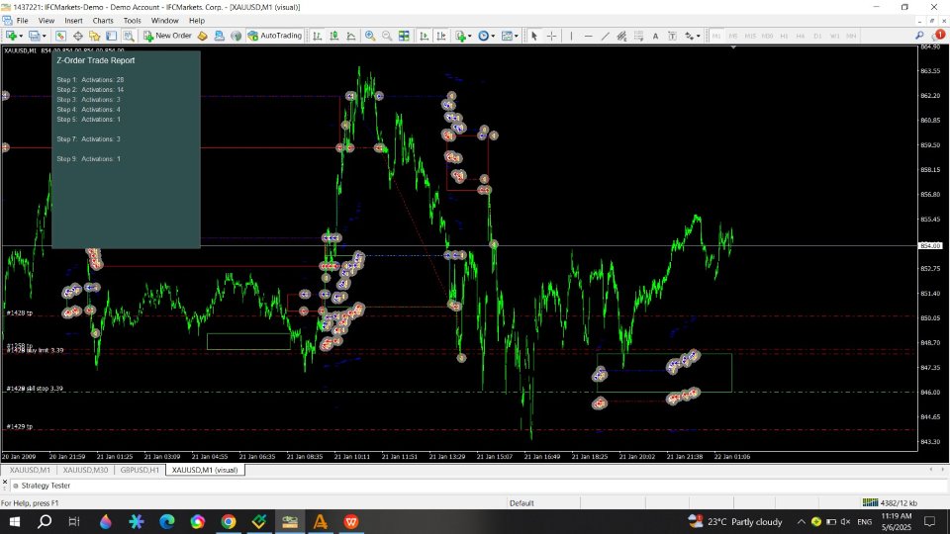Open the weather widget showing 23°C
The height and width of the screenshot is (534, 950).
(735, 521)
